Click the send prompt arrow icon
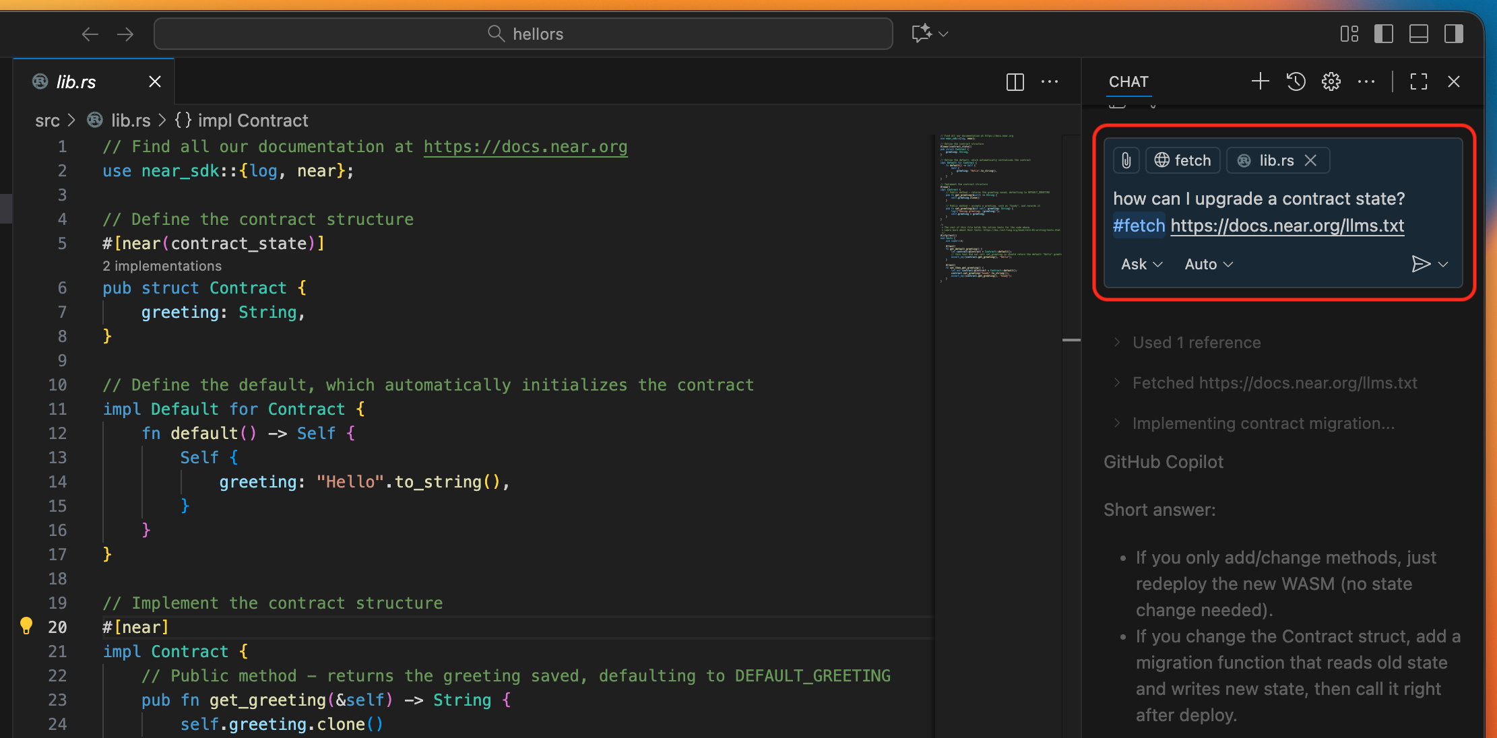This screenshot has width=1497, height=738. click(x=1422, y=264)
